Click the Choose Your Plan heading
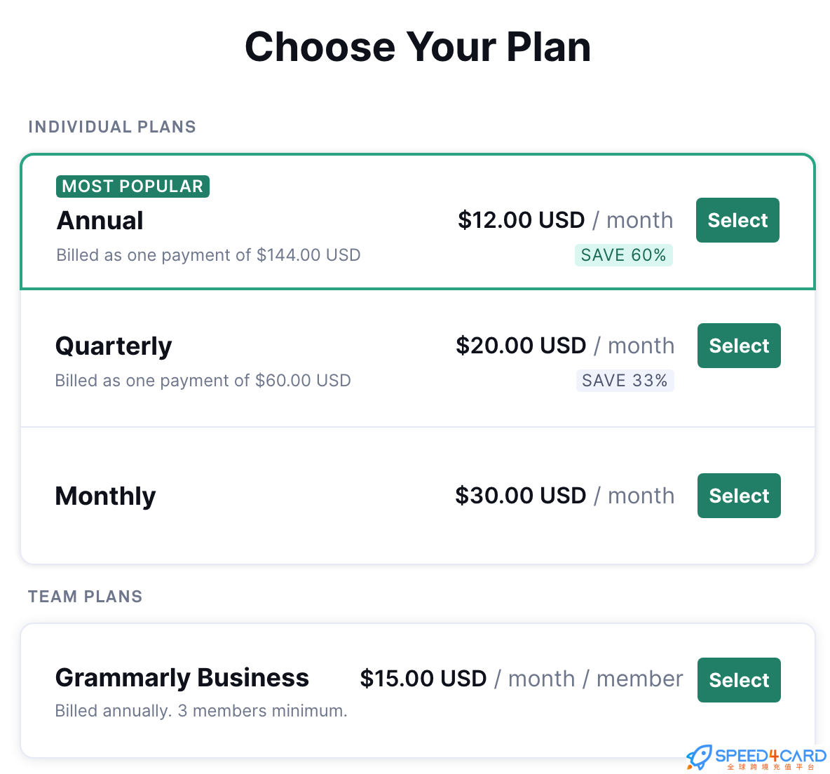Image resolution: width=830 pixels, height=774 pixels. pos(417,48)
